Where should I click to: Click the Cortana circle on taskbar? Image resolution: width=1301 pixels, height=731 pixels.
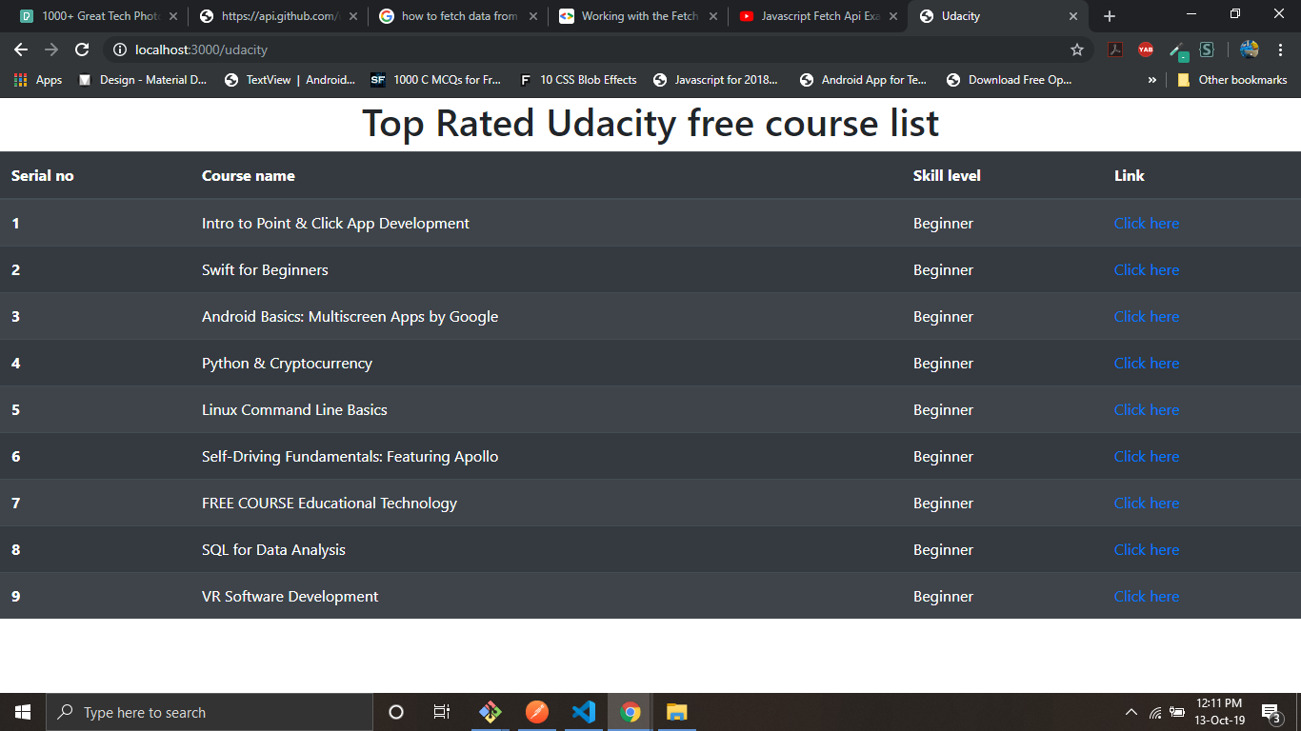[x=396, y=712]
